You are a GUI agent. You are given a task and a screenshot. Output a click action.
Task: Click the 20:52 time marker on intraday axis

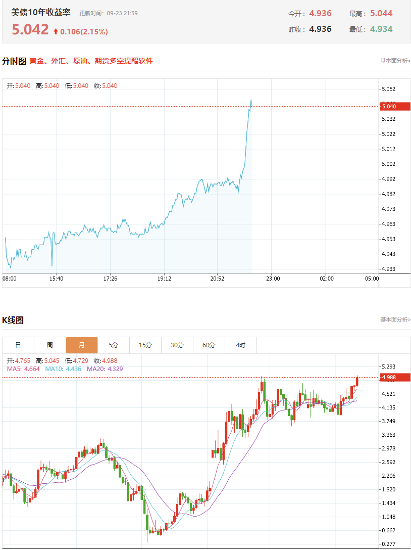217,279
